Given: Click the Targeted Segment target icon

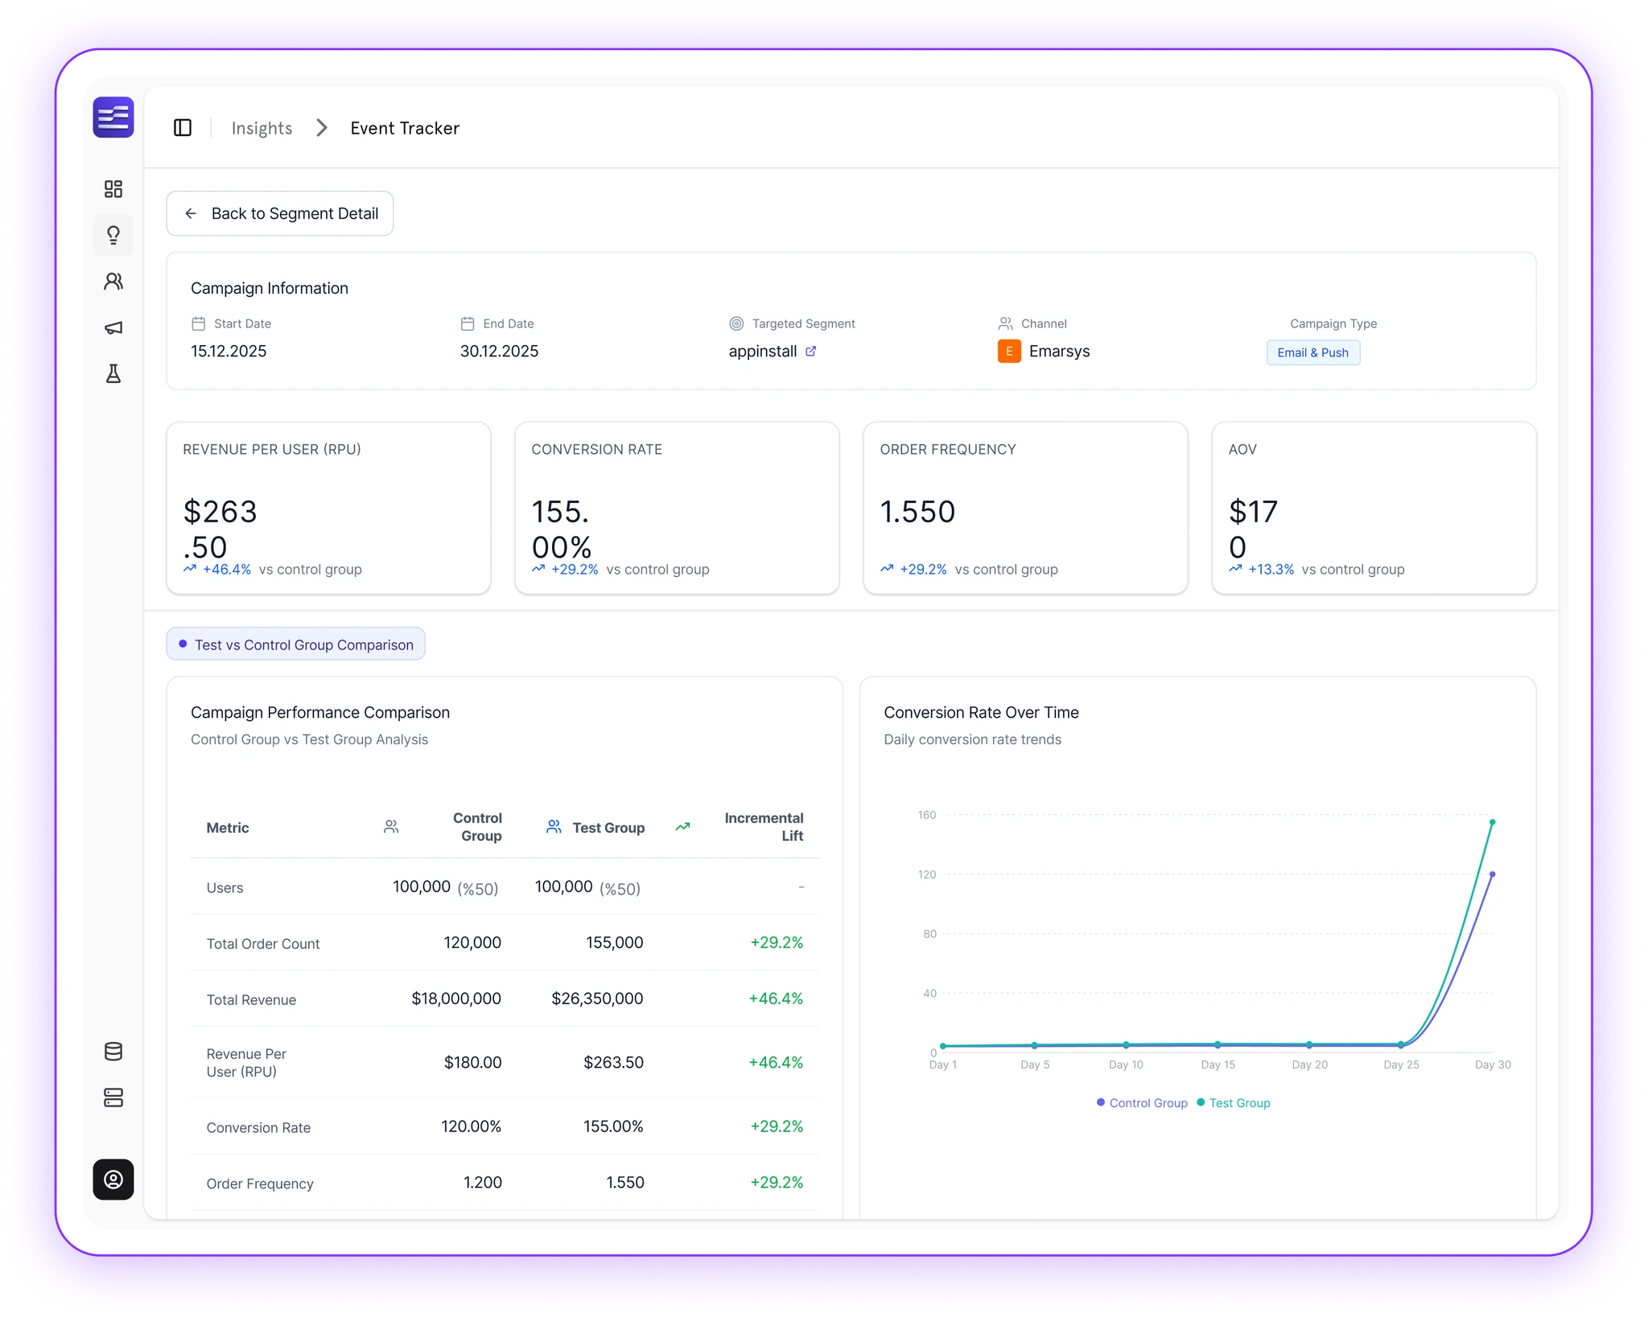Looking at the screenshot, I should [736, 323].
